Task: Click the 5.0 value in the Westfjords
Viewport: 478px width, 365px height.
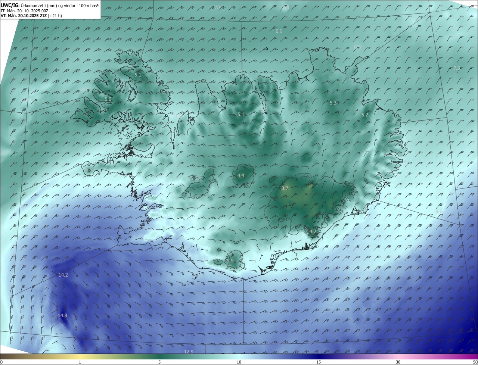Action: tap(108, 99)
